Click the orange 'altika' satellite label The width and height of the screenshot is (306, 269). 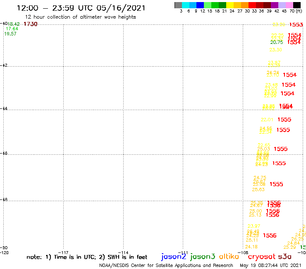229,256
